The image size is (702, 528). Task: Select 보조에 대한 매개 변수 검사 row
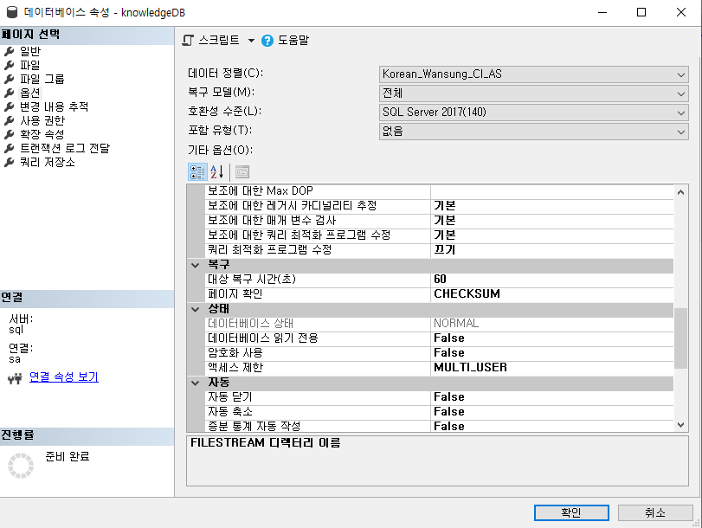(440, 221)
